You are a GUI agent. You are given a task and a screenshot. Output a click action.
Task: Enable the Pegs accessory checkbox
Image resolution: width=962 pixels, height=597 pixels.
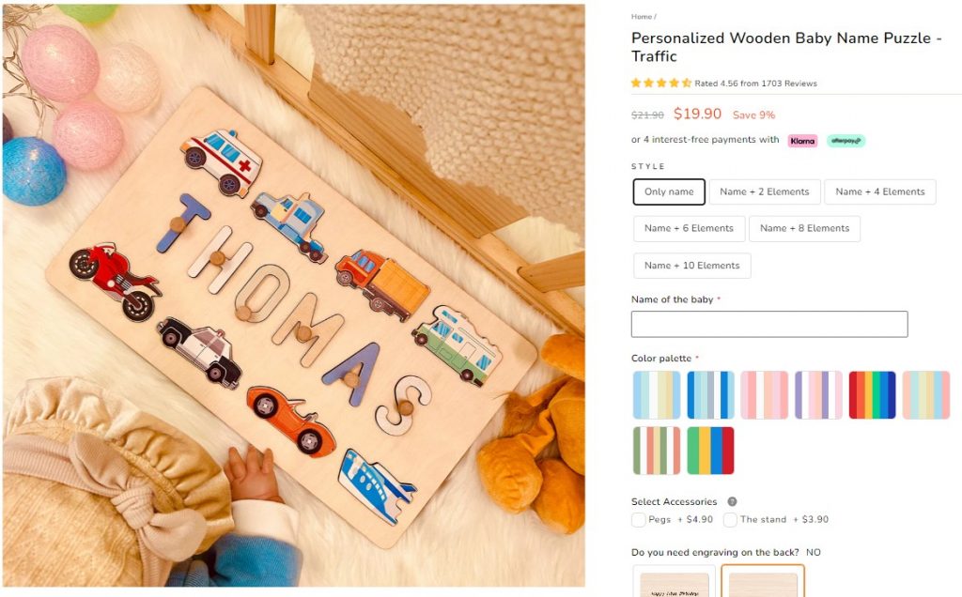click(638, 520)
